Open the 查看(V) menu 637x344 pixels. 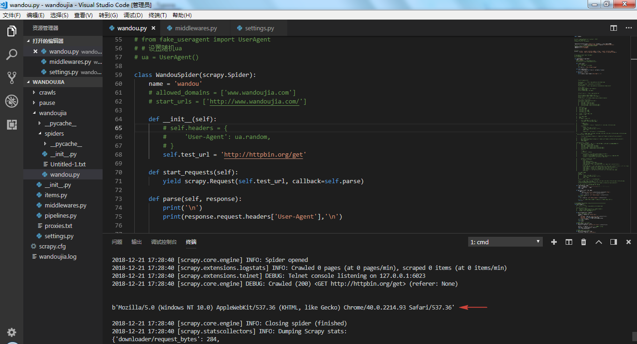[x=83, y=15]
